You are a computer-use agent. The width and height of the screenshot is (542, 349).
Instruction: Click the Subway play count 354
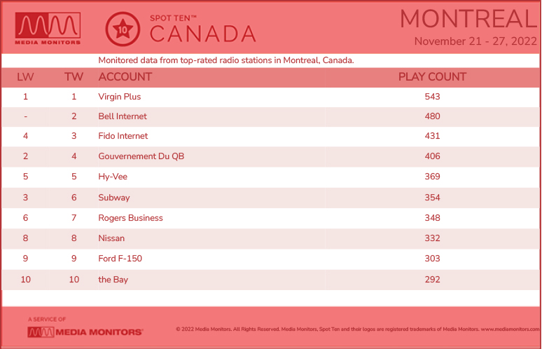[x=433, y=198]
